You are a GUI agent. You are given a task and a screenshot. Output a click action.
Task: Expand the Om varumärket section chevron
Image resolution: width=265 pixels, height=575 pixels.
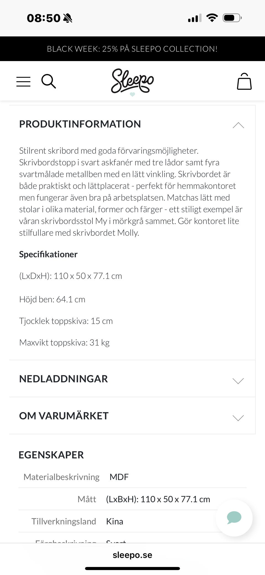pos(238,418)
